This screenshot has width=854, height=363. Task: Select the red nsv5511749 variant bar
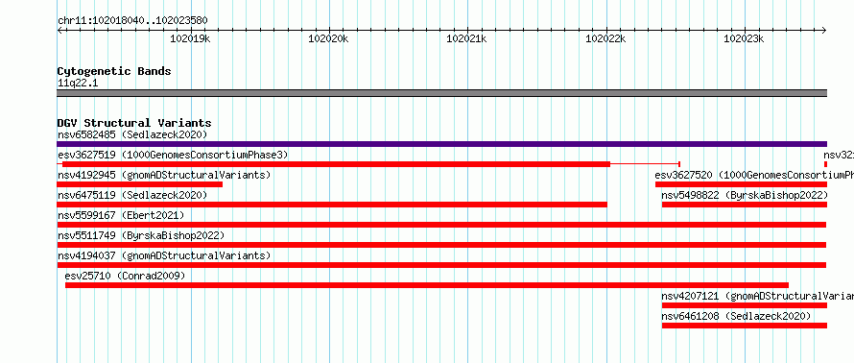(441, 245)
